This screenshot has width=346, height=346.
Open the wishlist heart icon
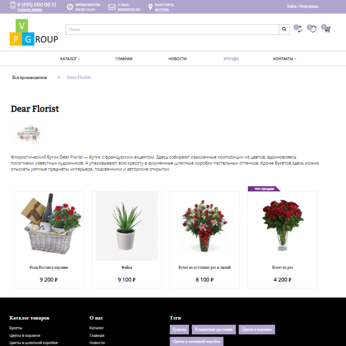tap(313, 29)
